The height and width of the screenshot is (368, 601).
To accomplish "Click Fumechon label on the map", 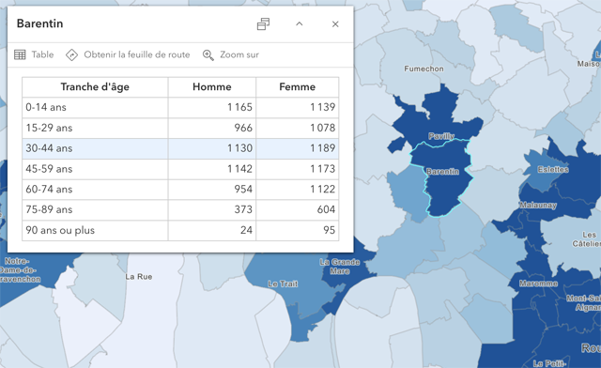I will coord(424,69).
